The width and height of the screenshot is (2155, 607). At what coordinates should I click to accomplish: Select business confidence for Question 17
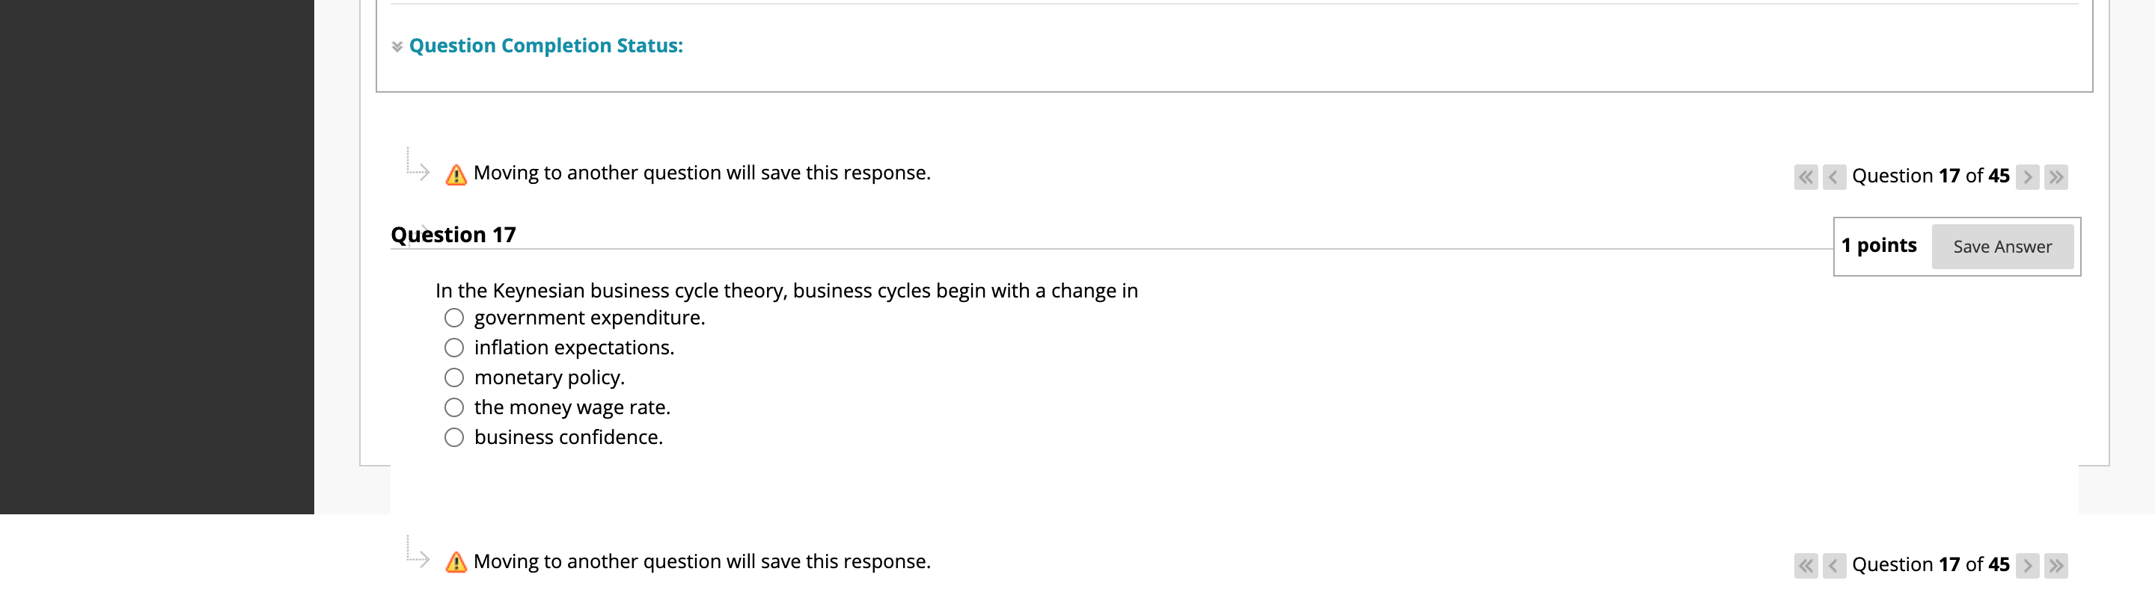pyautogui.click(x=453, y=437)
